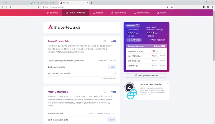The width and height of the screenshot is (215, 124).
Task: Open tab search chevron in title bar
Action: pos(195,2)
